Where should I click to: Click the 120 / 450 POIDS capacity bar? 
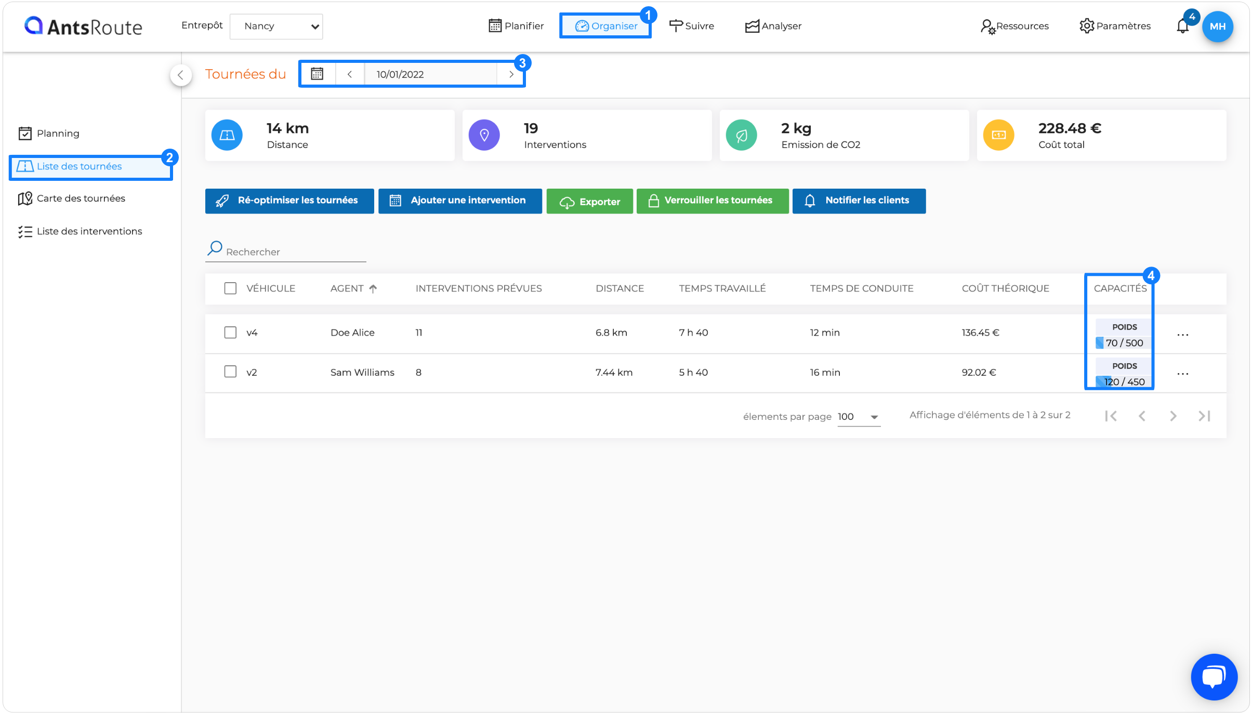pos(1123,382)
